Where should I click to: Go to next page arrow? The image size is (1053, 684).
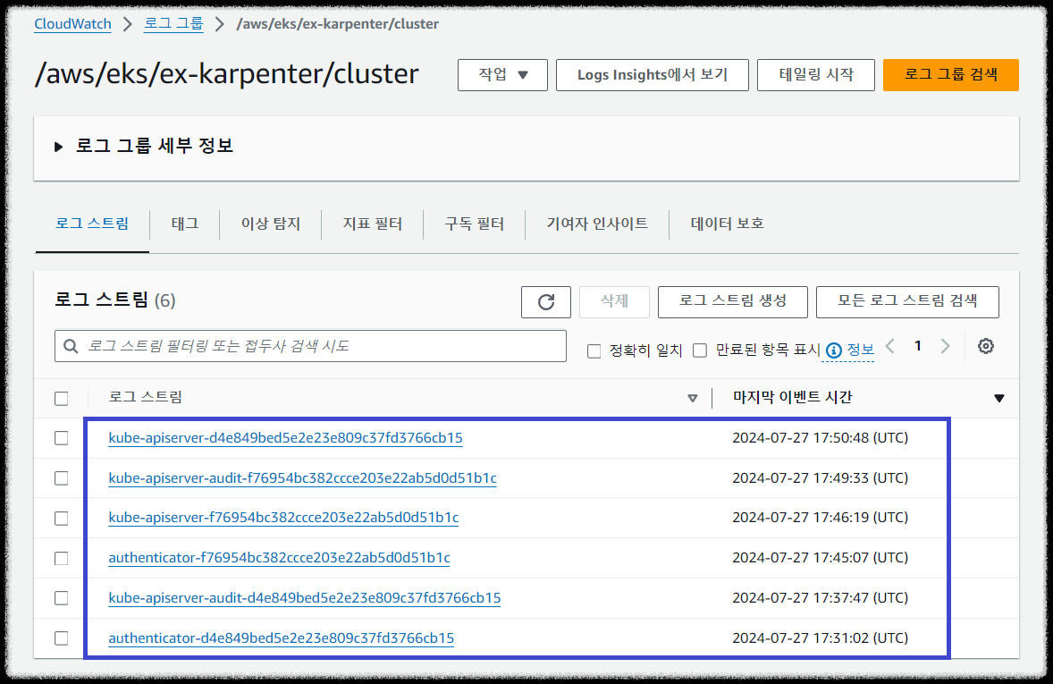[x=945, y=346]
